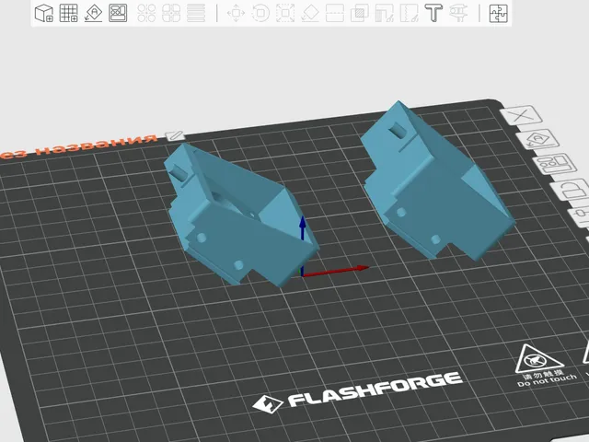Select Lay on face tool
The width and height of the screenshot is (589, 442).
coord(310,13)
